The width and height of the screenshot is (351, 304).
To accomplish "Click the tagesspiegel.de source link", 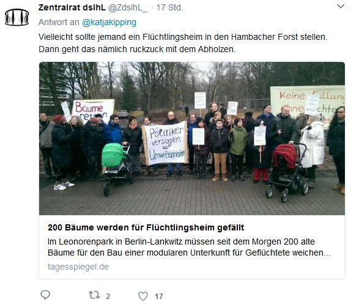I will coord(78,267).
